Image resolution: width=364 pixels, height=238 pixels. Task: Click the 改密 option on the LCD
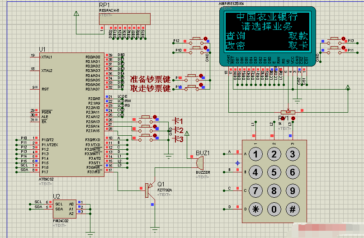(x=236, y=45)
